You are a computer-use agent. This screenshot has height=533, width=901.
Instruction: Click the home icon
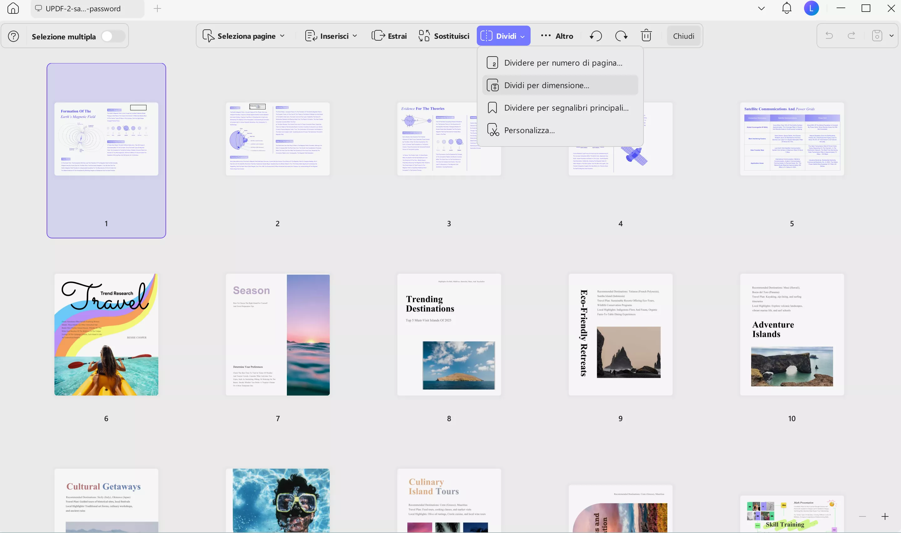tap(13, 8)
